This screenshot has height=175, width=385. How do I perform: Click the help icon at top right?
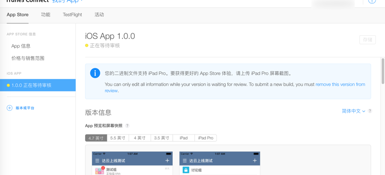click(x=372, y=1)
